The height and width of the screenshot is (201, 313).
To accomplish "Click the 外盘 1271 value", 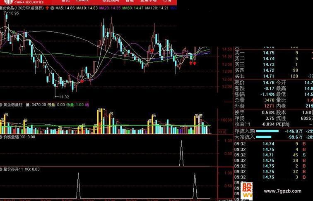I will [269, 106].
